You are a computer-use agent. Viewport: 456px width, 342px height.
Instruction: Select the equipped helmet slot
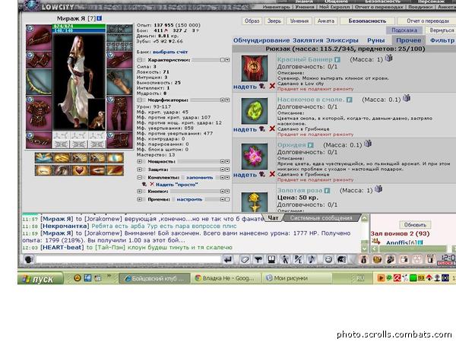[x=39, y=38]
